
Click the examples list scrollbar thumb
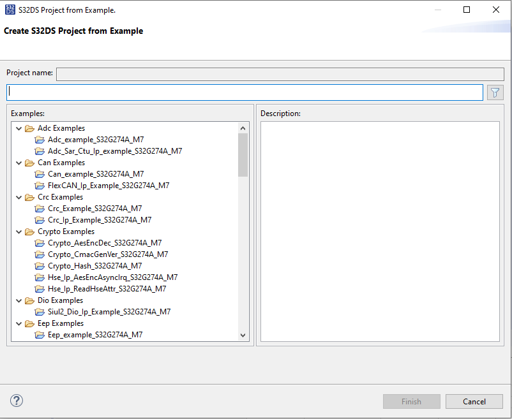tap(243, 155)
